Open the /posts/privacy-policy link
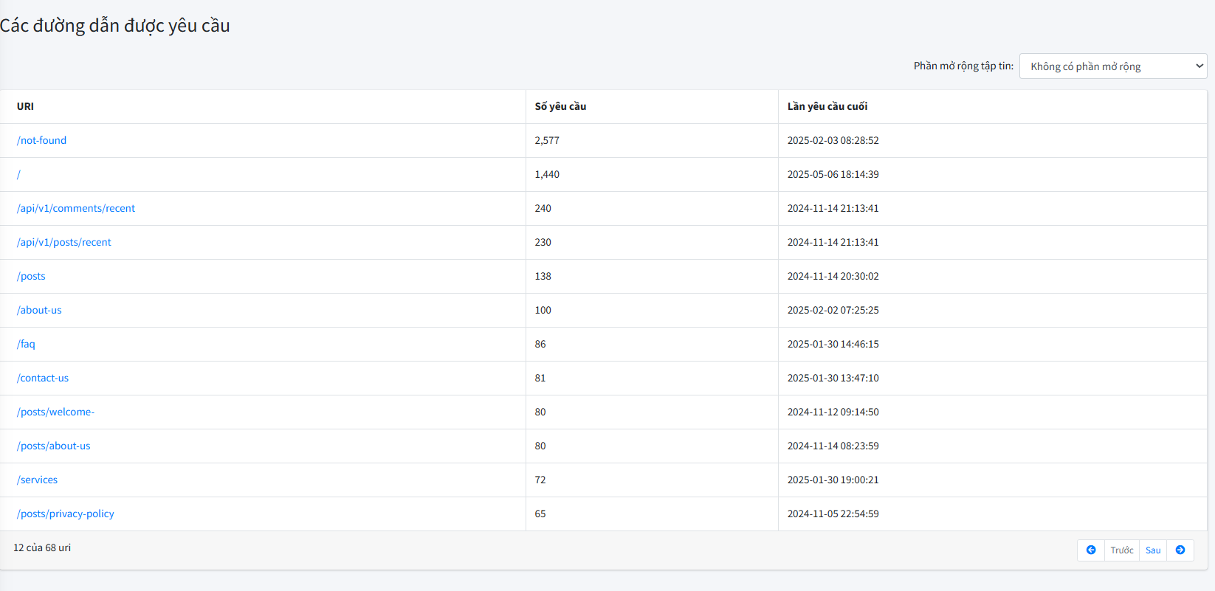Screen dimensions: 1215x591 [x=66, y=514]
